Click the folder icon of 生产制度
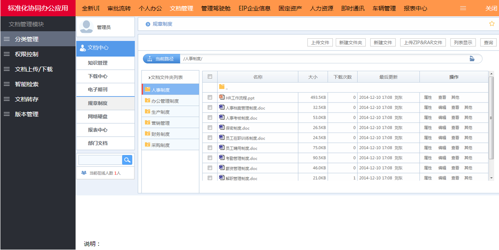 pos(147,112)
